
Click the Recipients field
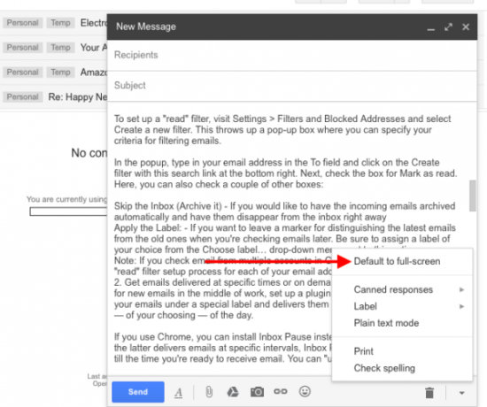coord(292,55)
